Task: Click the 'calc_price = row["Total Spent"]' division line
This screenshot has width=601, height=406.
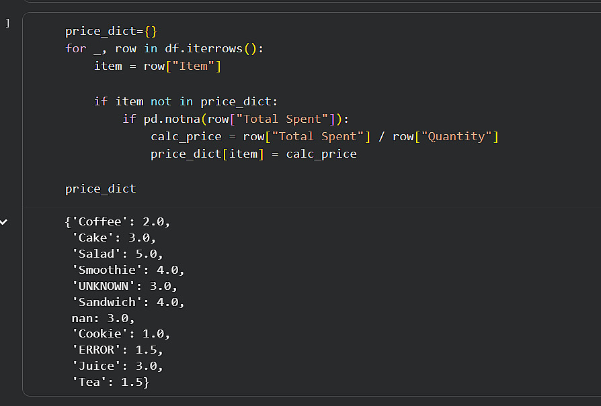Action: 325,137
